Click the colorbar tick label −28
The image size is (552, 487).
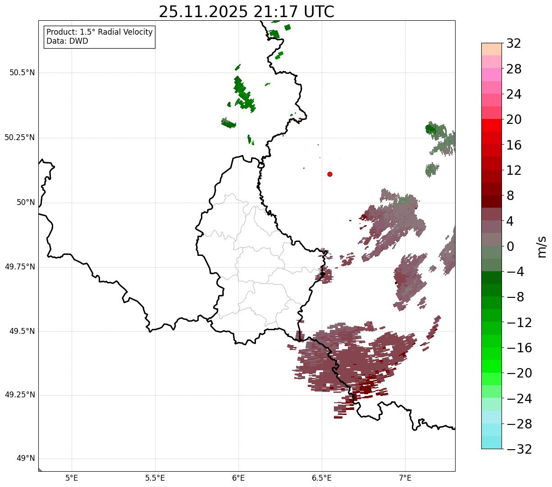(519, 424)
